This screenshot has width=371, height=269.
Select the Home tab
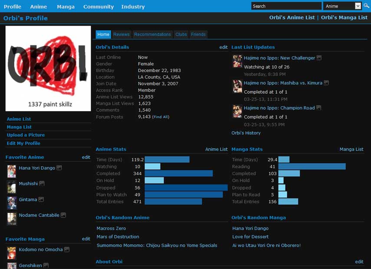[x=103, y=34]
